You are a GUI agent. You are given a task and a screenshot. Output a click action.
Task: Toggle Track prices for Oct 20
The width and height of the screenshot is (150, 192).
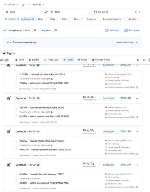click(33, 30)
